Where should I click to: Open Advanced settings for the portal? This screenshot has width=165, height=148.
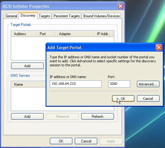pos(148,84)
